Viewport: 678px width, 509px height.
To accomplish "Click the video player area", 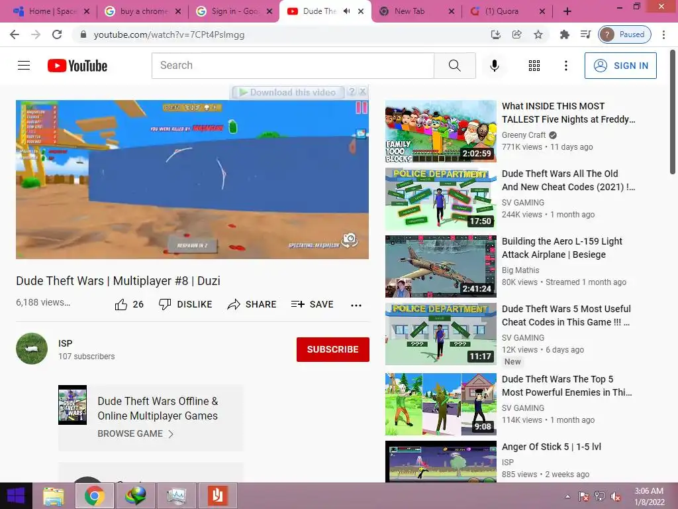I will (193, 180).
